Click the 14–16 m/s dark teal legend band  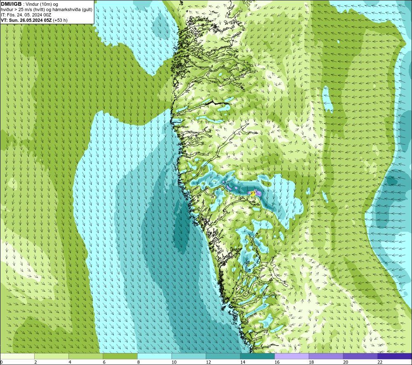click(257, 356)
